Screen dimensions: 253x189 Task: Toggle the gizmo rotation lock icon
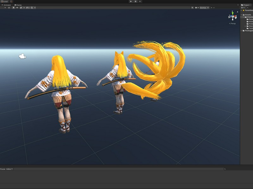(238, 12)
